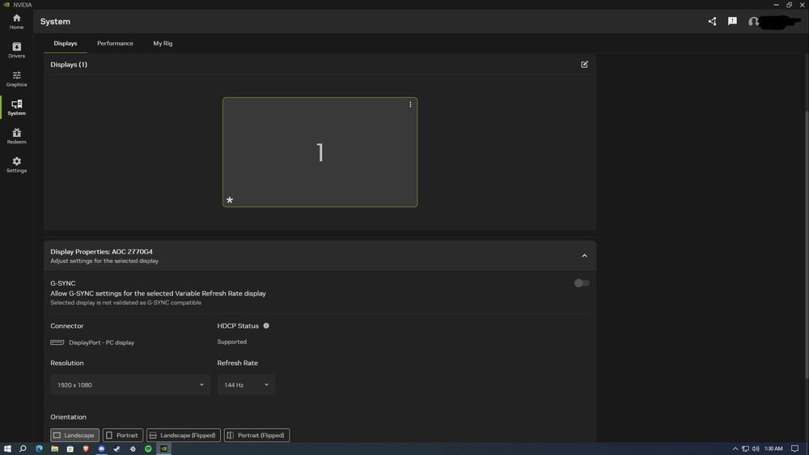Open display 1 three-dot menu

click(410, 104)
